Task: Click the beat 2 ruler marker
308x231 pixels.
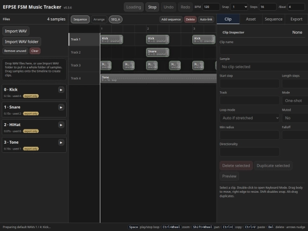Action: click(x=148, y=29)
